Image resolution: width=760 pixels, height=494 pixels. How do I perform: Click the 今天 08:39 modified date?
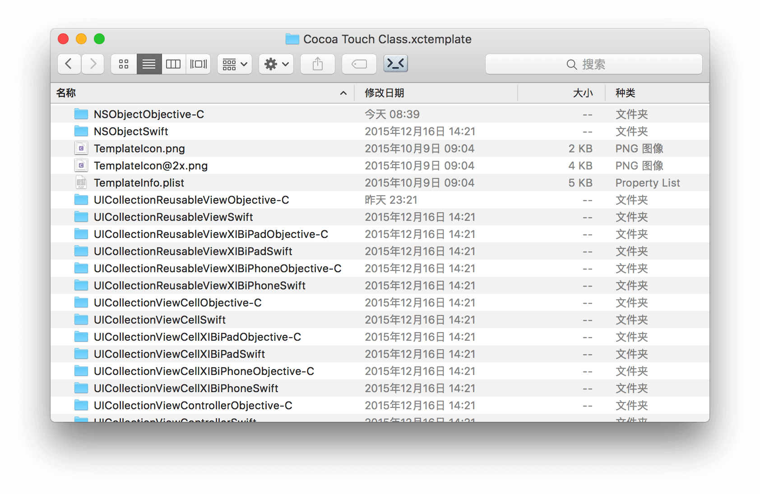coord(392,114)
